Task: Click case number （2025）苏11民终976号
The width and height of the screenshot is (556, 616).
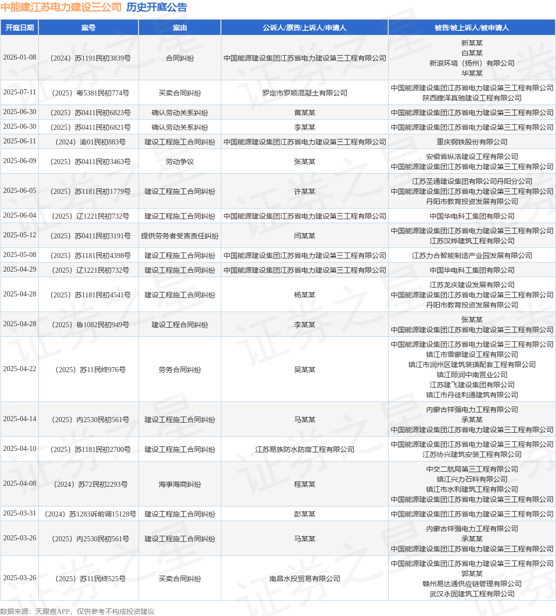Action: tap(88, 370)
